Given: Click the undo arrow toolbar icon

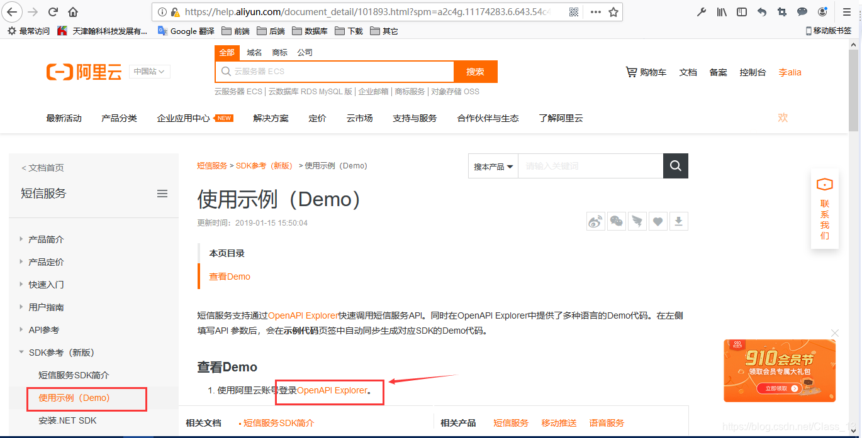Looking at the screenshot, I should coord(762,12).
